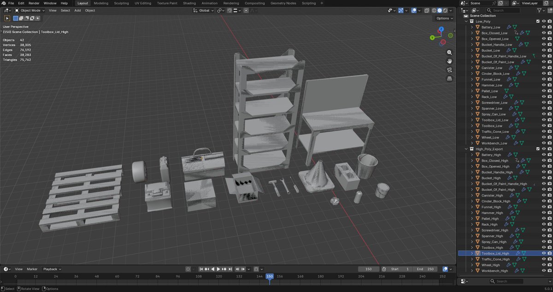
Task: Expand Box_Closed_Low tree item
Action: pos(472,33)
